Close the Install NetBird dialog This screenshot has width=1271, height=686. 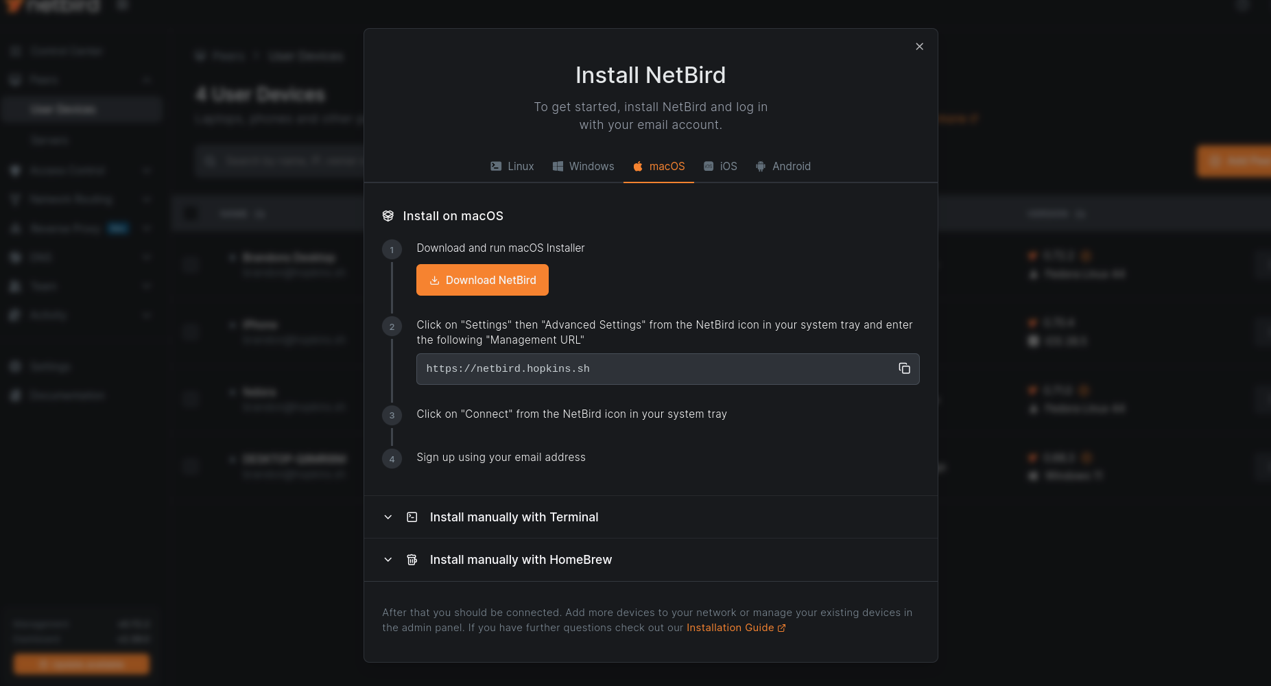[x=919, y=47]
